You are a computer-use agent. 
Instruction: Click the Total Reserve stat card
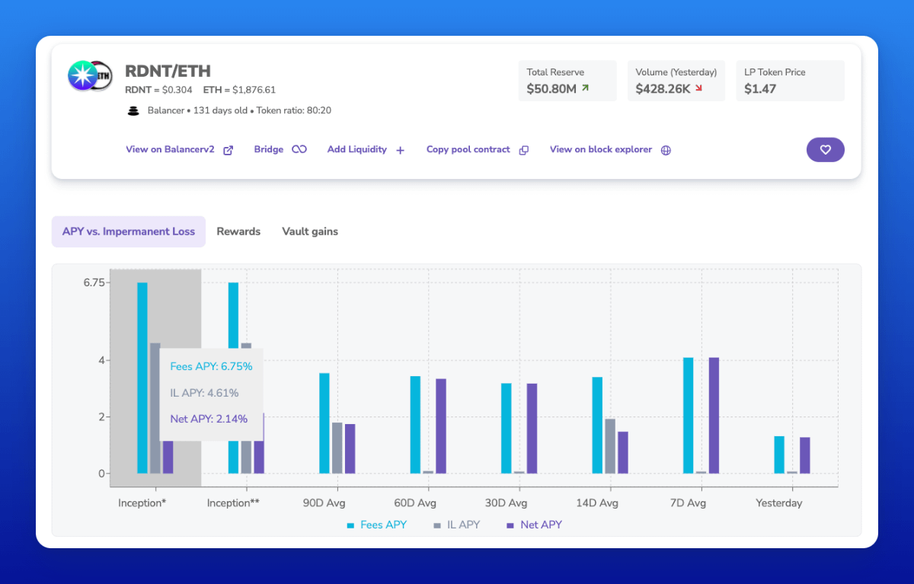[567, 81]
